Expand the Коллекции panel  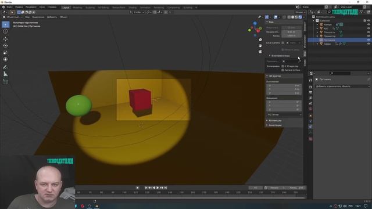(267, 120)
